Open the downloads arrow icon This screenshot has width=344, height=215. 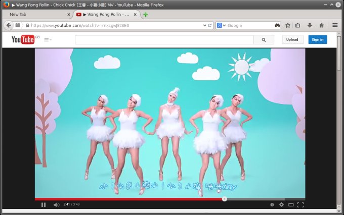[x=310, y=25]
